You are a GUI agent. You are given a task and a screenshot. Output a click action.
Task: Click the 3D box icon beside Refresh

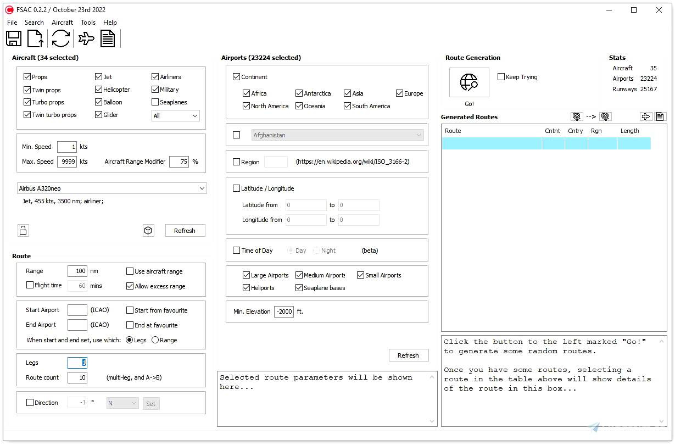[148, 230]
